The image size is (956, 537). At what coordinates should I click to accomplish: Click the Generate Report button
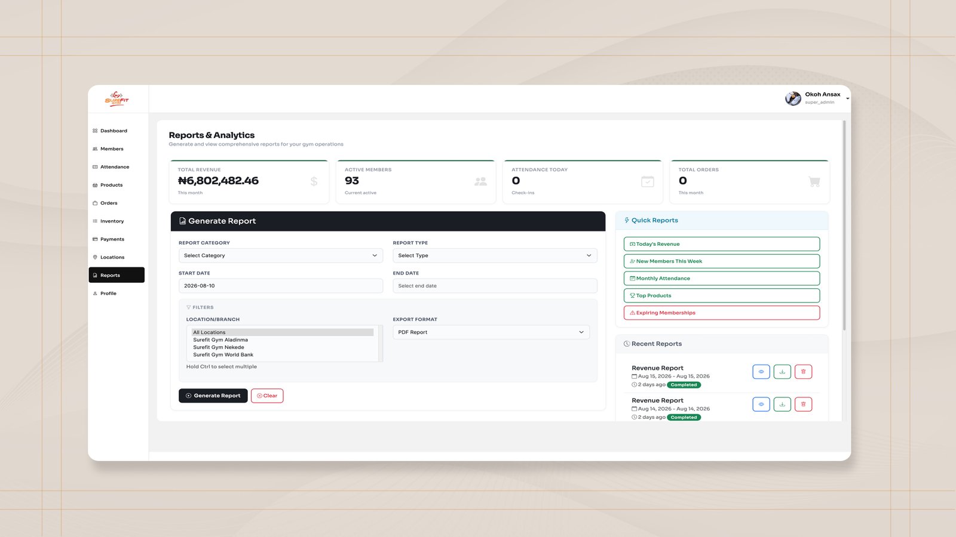(213, 396)
